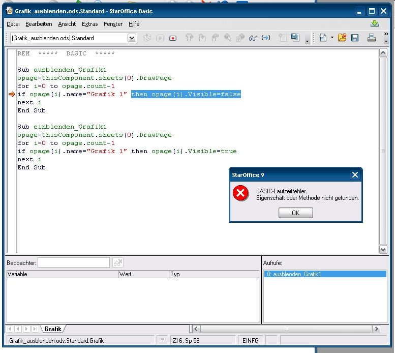
Task: Close the StarOffice 9 error dialog
Action: (x=355, y=175)
